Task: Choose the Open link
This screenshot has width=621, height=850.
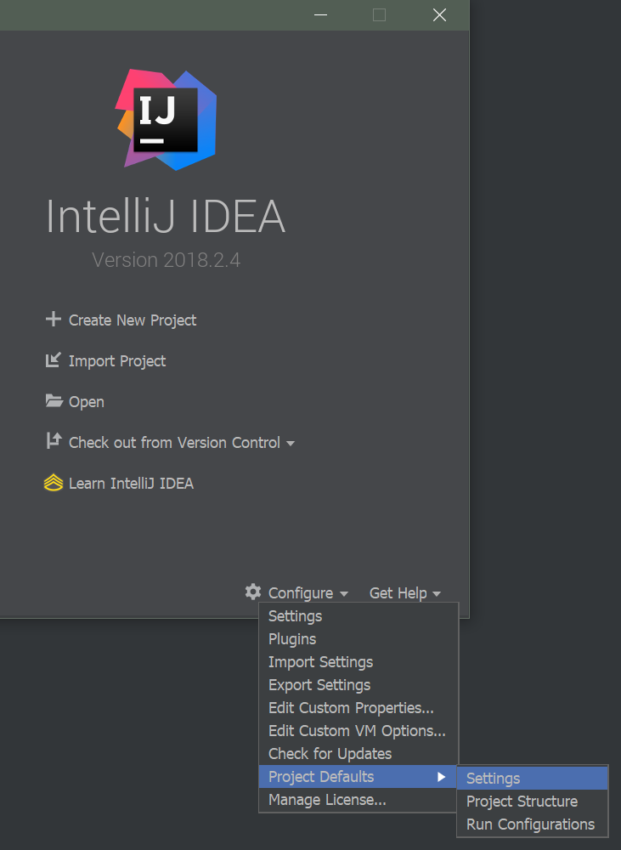Action: [86, 402]
